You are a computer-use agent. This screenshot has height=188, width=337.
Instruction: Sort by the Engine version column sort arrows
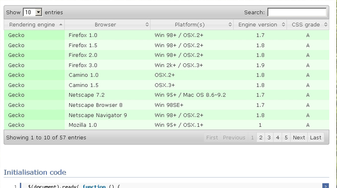283,25
